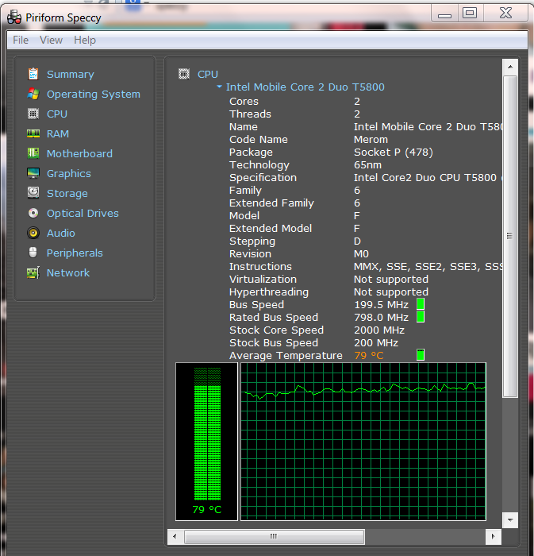Screen dimensions: 534x556
Task: Click the vertical scrollbar down arrow
Action: tap(510, 520)
